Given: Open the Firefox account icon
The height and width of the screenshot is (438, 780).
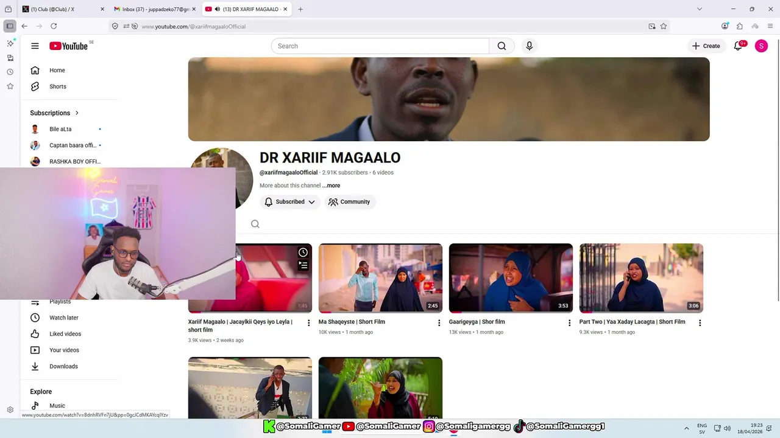Looking at the screenshot, I should coord(725,26).
